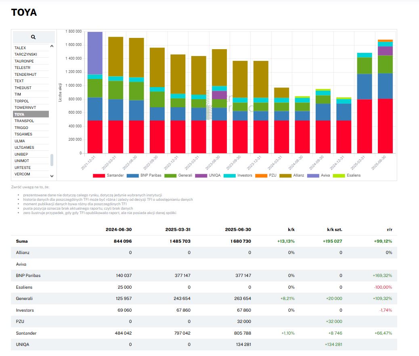Click the PZU row label

point(20,321)
